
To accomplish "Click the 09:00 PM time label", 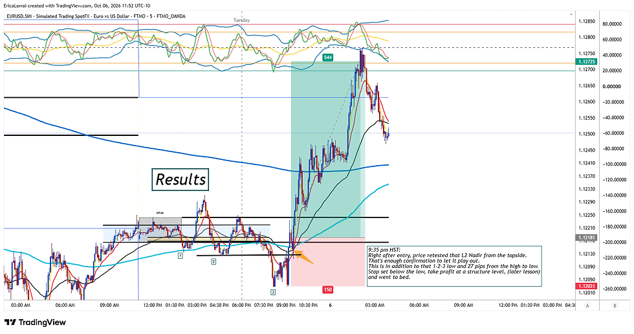I will point(286,306).
